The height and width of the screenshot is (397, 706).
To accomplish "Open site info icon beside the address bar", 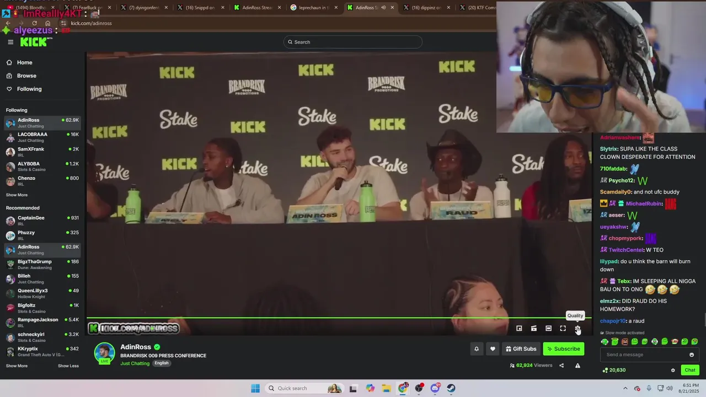I will point(63,23).
